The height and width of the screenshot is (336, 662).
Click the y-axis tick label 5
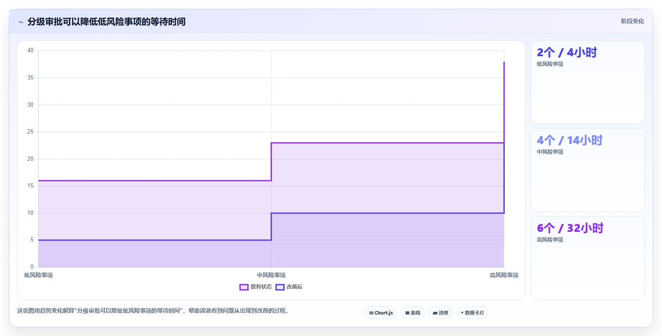pos(32,240)
